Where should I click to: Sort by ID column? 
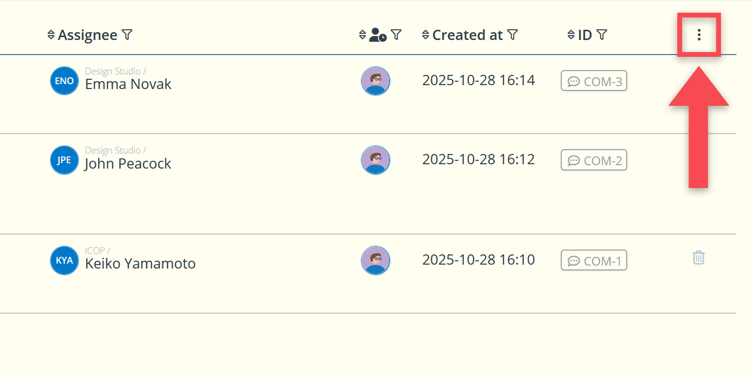[571, 35]
